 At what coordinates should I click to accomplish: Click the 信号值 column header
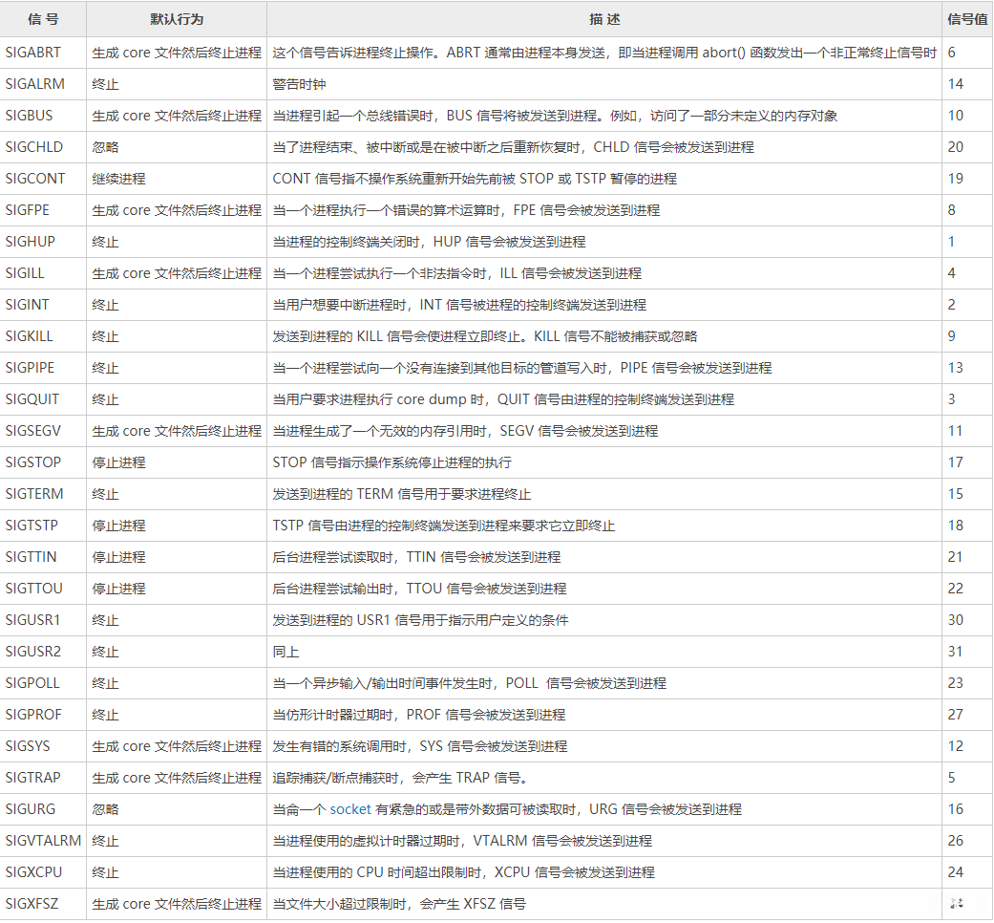click(x=967, y=20)
